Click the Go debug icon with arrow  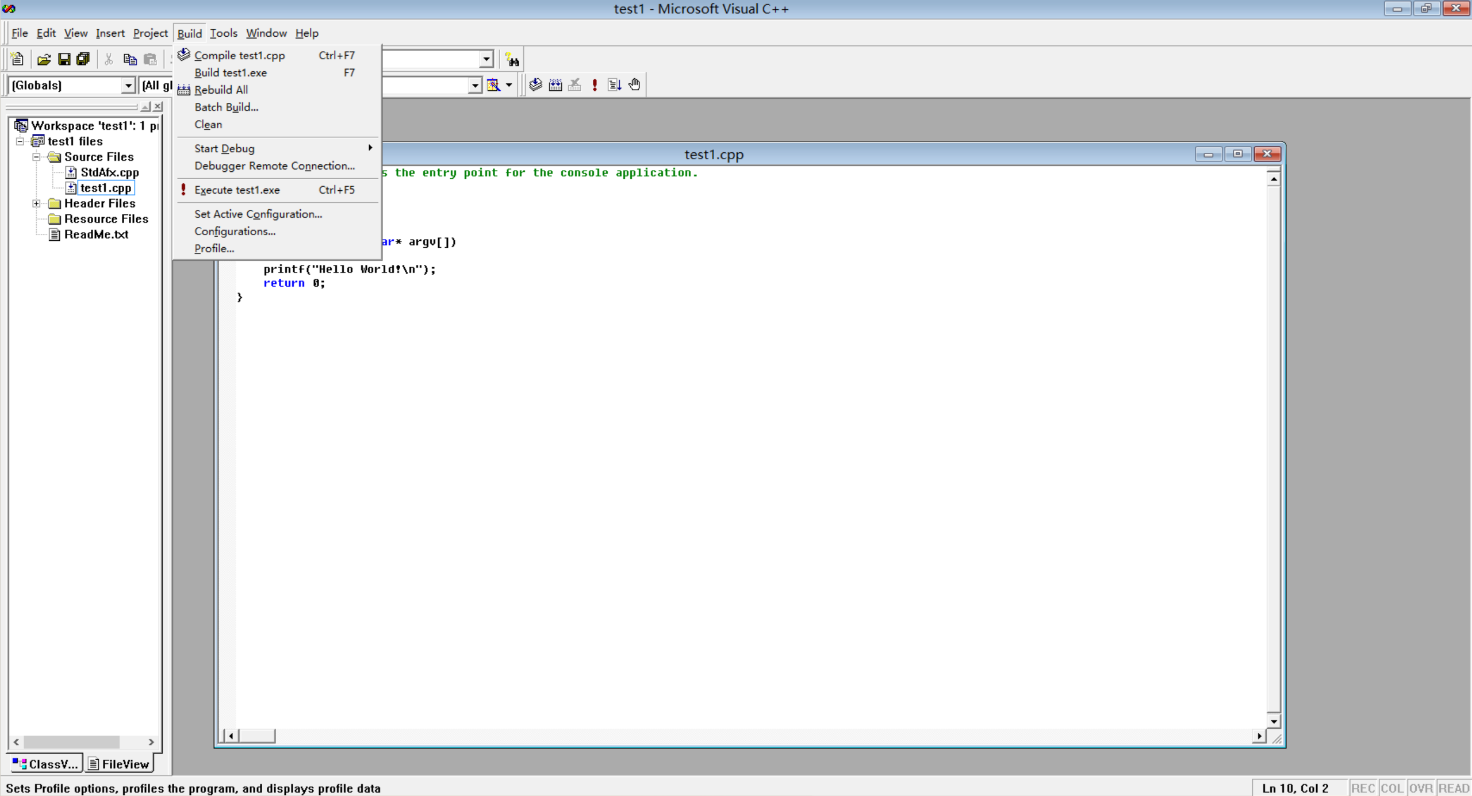(x=614, y=85)
